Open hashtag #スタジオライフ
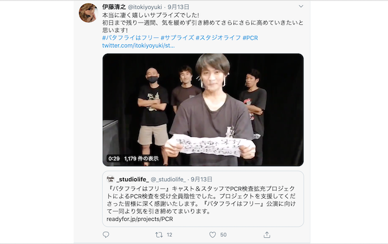388x244 pixels. coord(218,38)
